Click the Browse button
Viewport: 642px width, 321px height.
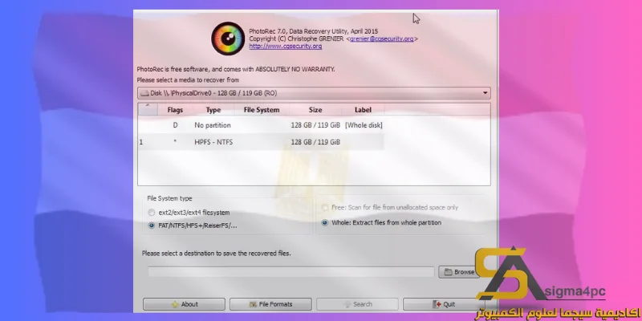coord(459,272)
